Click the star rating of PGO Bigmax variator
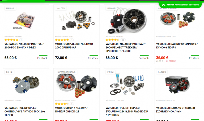204x121 pixels. (x=11, y=40)
